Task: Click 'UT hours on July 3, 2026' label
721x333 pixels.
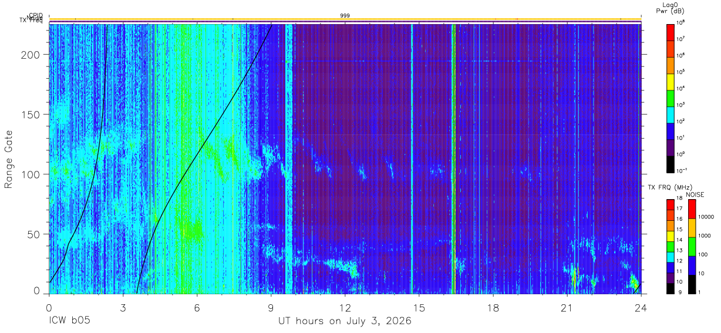Action: [344, 321]
